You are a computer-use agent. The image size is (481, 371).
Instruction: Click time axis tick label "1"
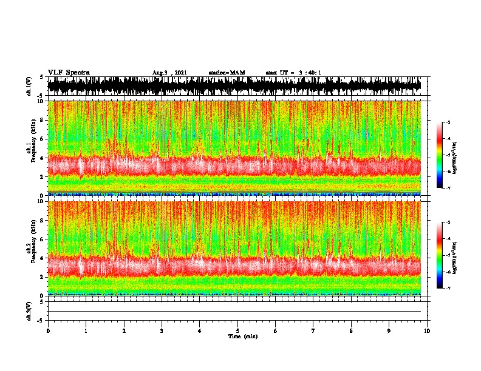86,331
